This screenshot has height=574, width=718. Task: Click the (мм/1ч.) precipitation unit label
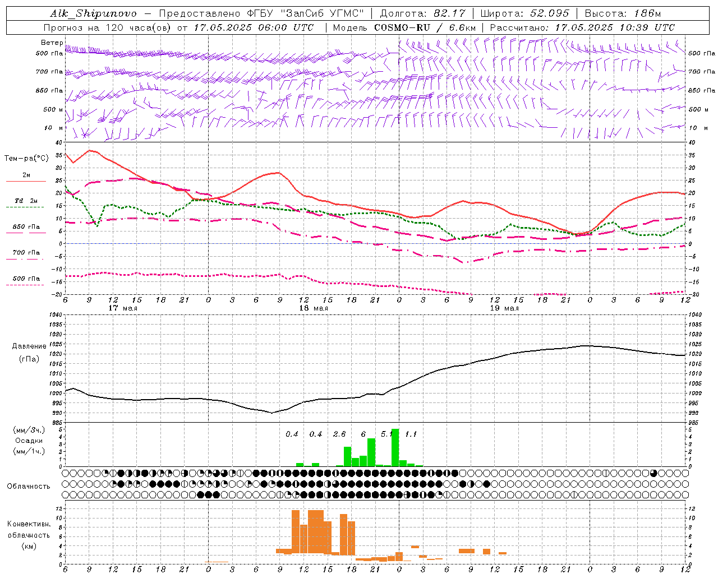pyautogui.click(x=29, y=451)
